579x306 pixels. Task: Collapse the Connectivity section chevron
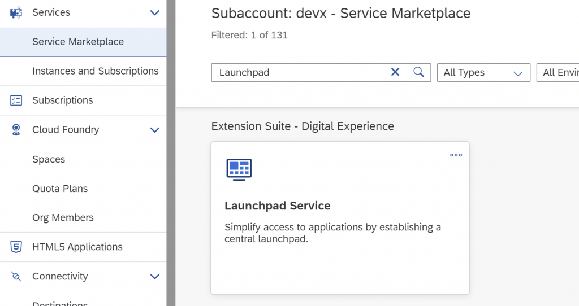point(155,277)
